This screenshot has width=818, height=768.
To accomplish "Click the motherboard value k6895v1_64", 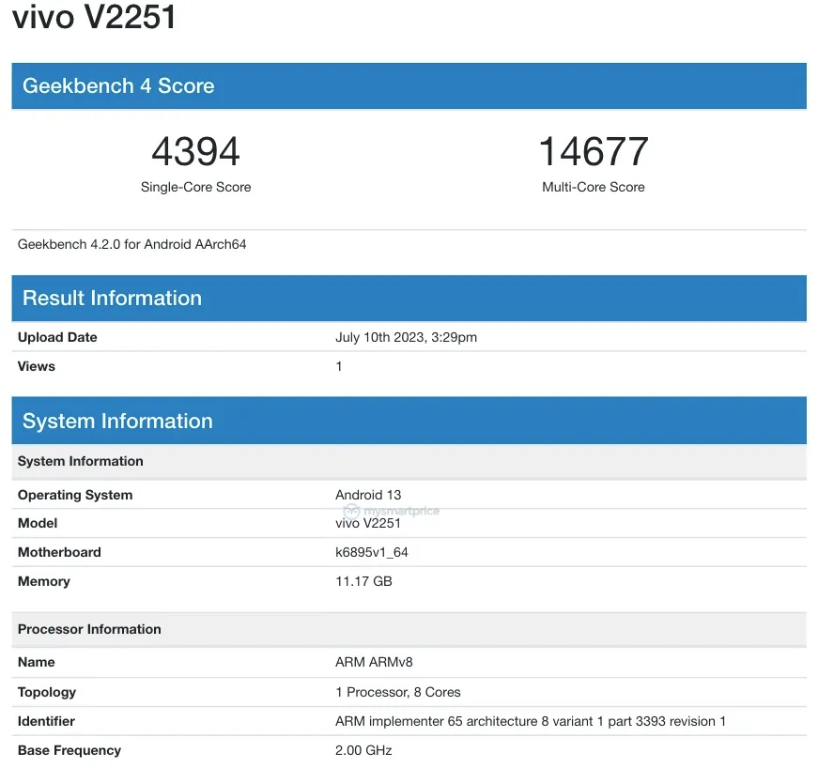I will pyautogui.click(x=372, y=552).
